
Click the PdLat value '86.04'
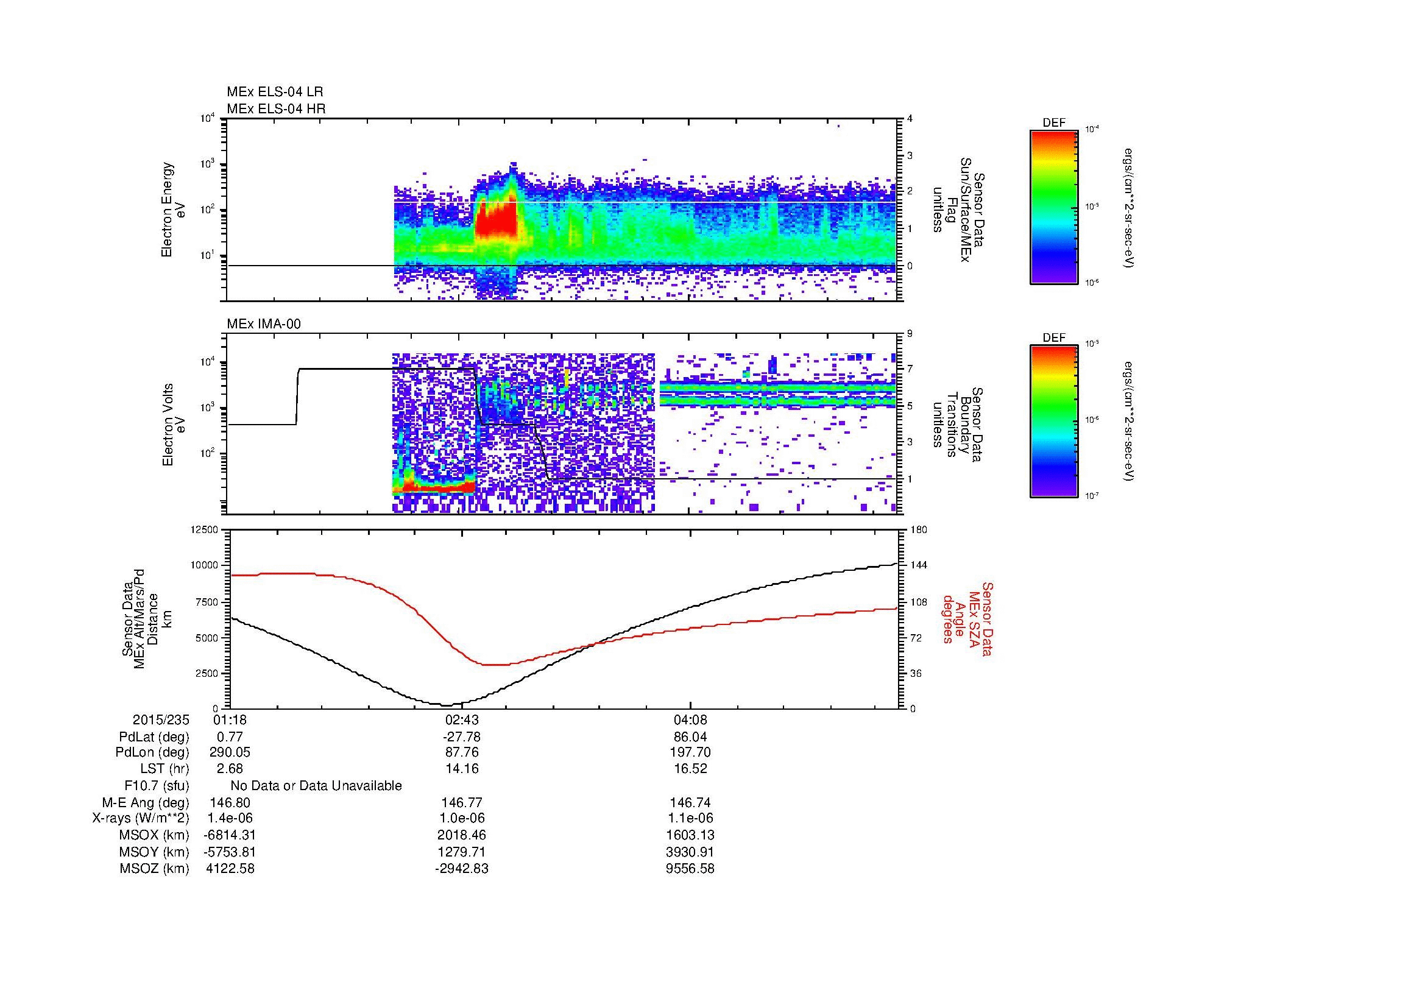pyautogui.click(x=690, y=737)
